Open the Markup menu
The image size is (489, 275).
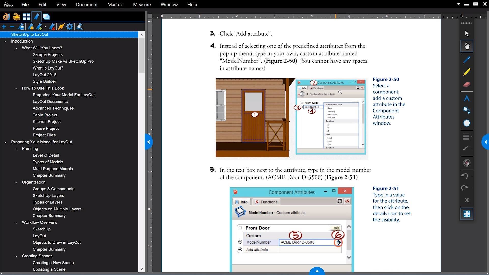pos(115,5)
